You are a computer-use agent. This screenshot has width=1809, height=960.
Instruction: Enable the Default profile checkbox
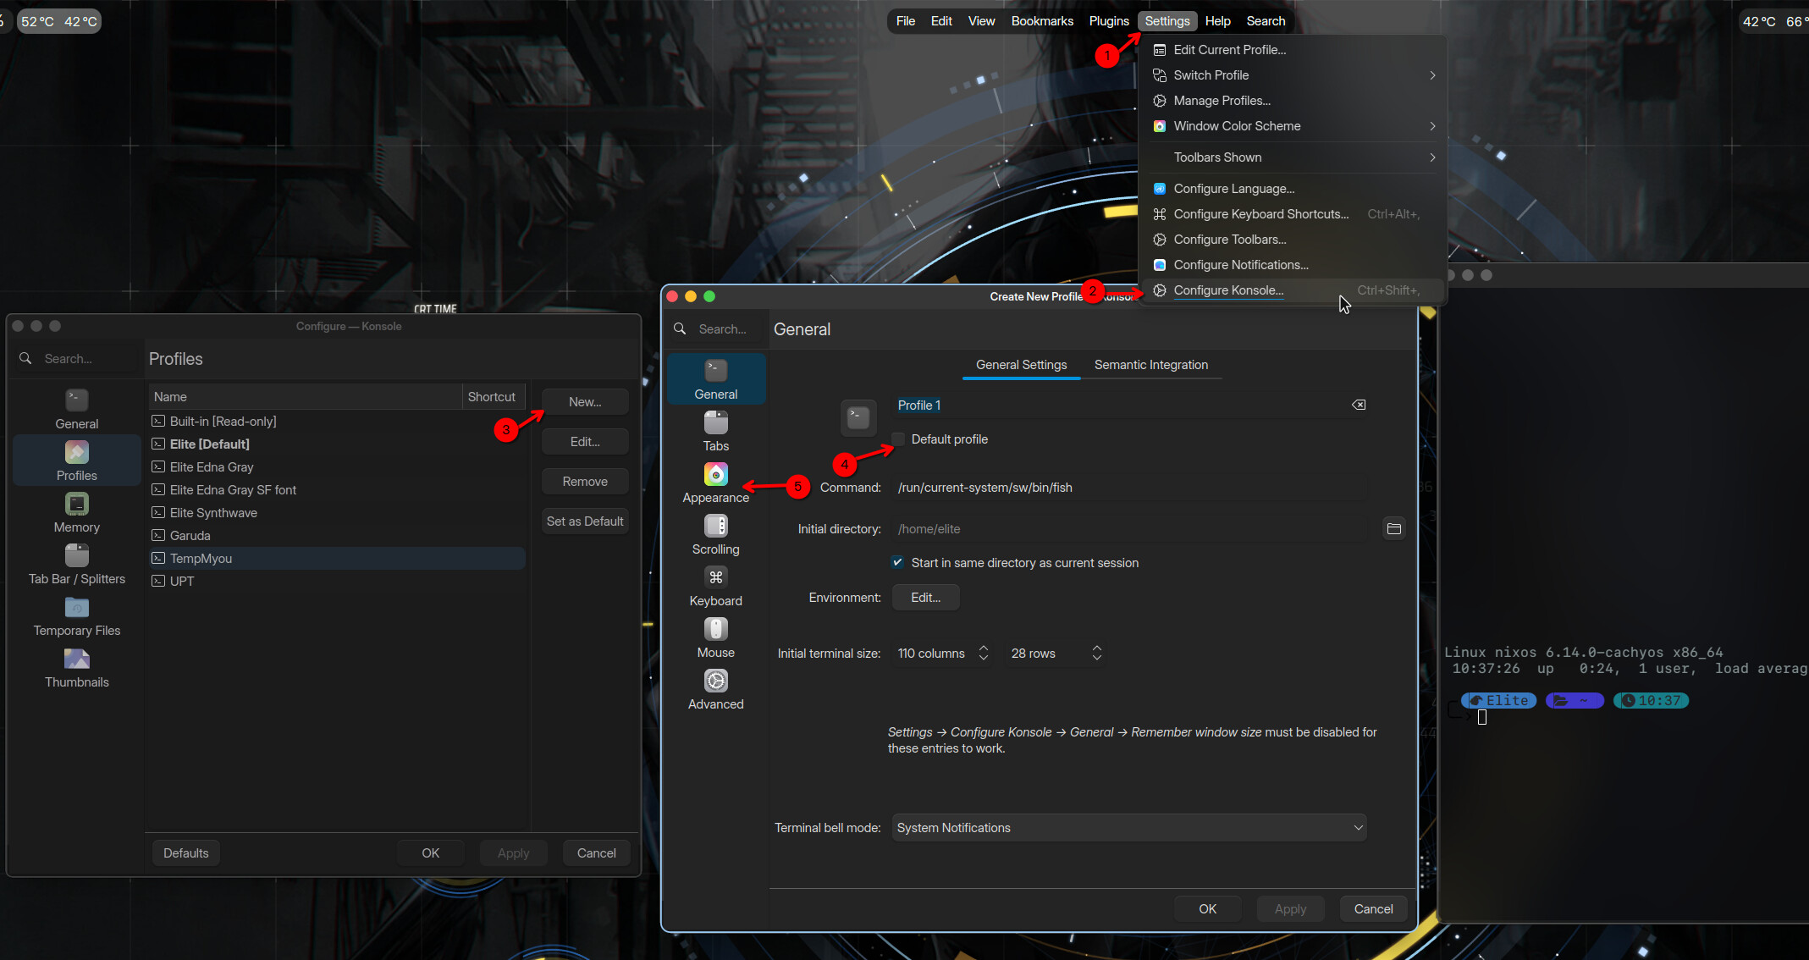898,439
